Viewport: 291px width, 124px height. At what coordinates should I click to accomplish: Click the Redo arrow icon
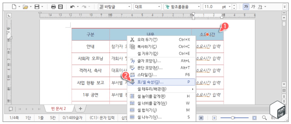click(x=84, y=7)
